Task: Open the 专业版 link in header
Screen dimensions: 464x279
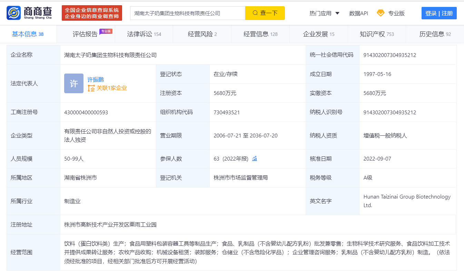Action: pyautogui.click(x=396, y=13)
